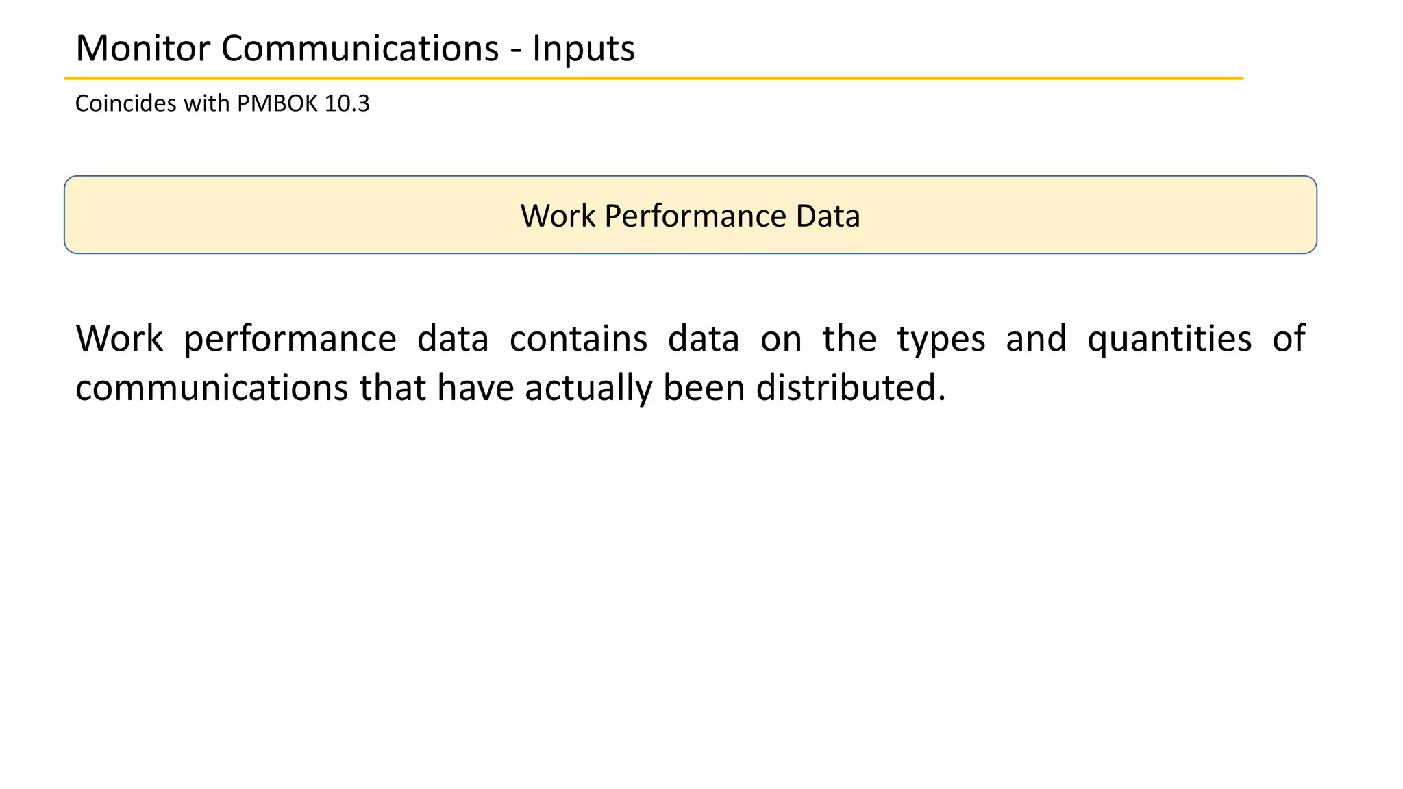This screenshot has height=789, width=1403.
Task: Click the word 'Performance' inside the beige box
Action: click(x=695, y=216)
